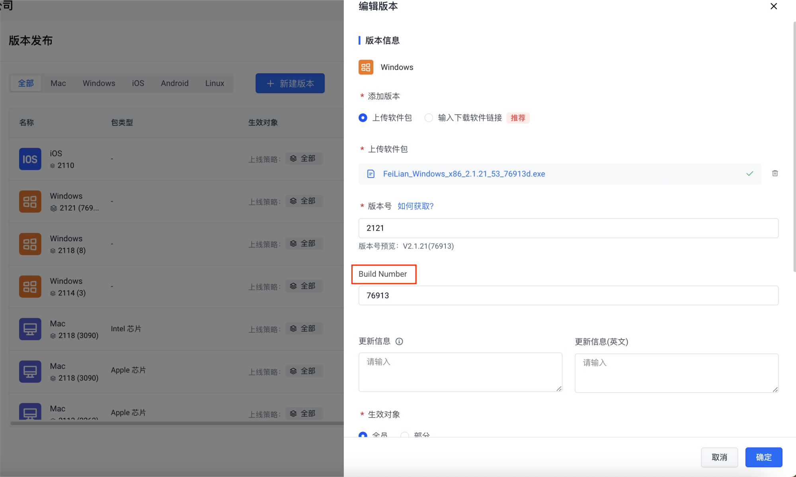This screenshot has height=477, width=796.
Task: Click the delete trash icon for uploaded file
Action: [775, 173]
